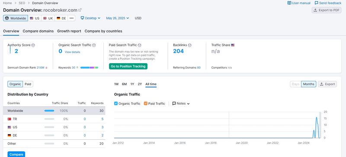Open the Overview tab
This screenshot has width=346, height=157.
tap(11, 31)
